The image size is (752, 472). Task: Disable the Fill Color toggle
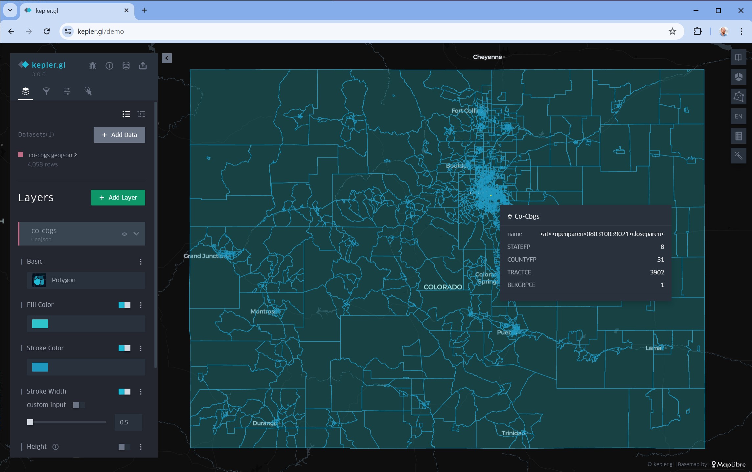pos(125,305)
